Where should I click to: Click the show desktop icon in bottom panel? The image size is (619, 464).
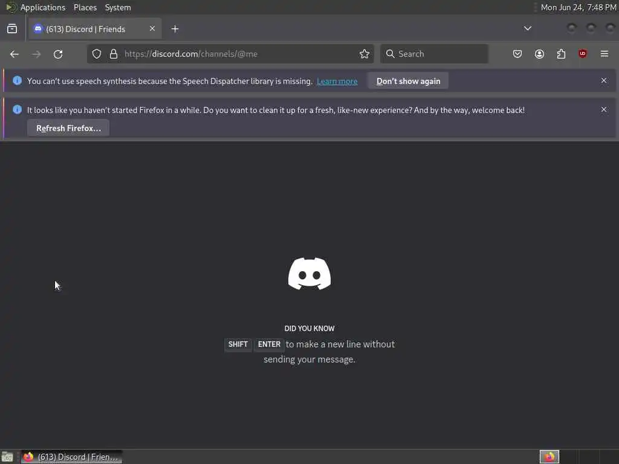point(7,457)
